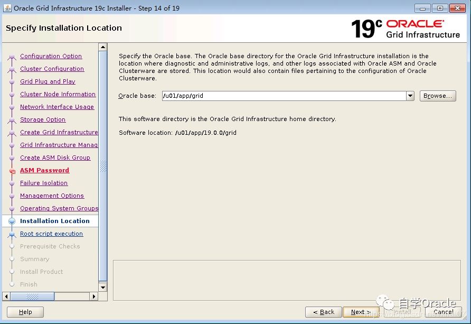The image size is (471, 324).
Task: Open Root script execution step
Action: 51,234
